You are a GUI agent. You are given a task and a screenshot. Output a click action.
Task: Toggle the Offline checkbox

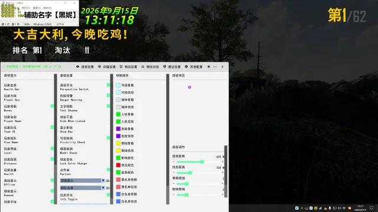click(52, 180)
